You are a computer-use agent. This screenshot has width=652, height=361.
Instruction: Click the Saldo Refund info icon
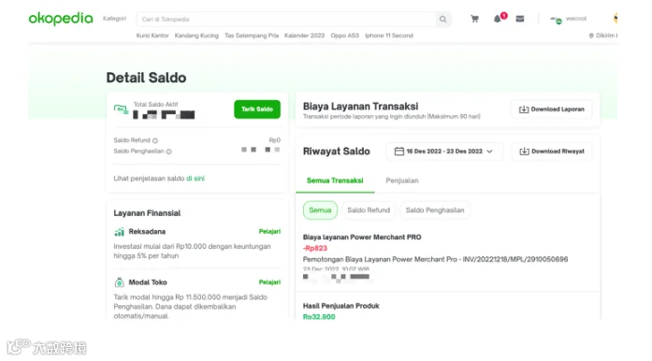155,140
